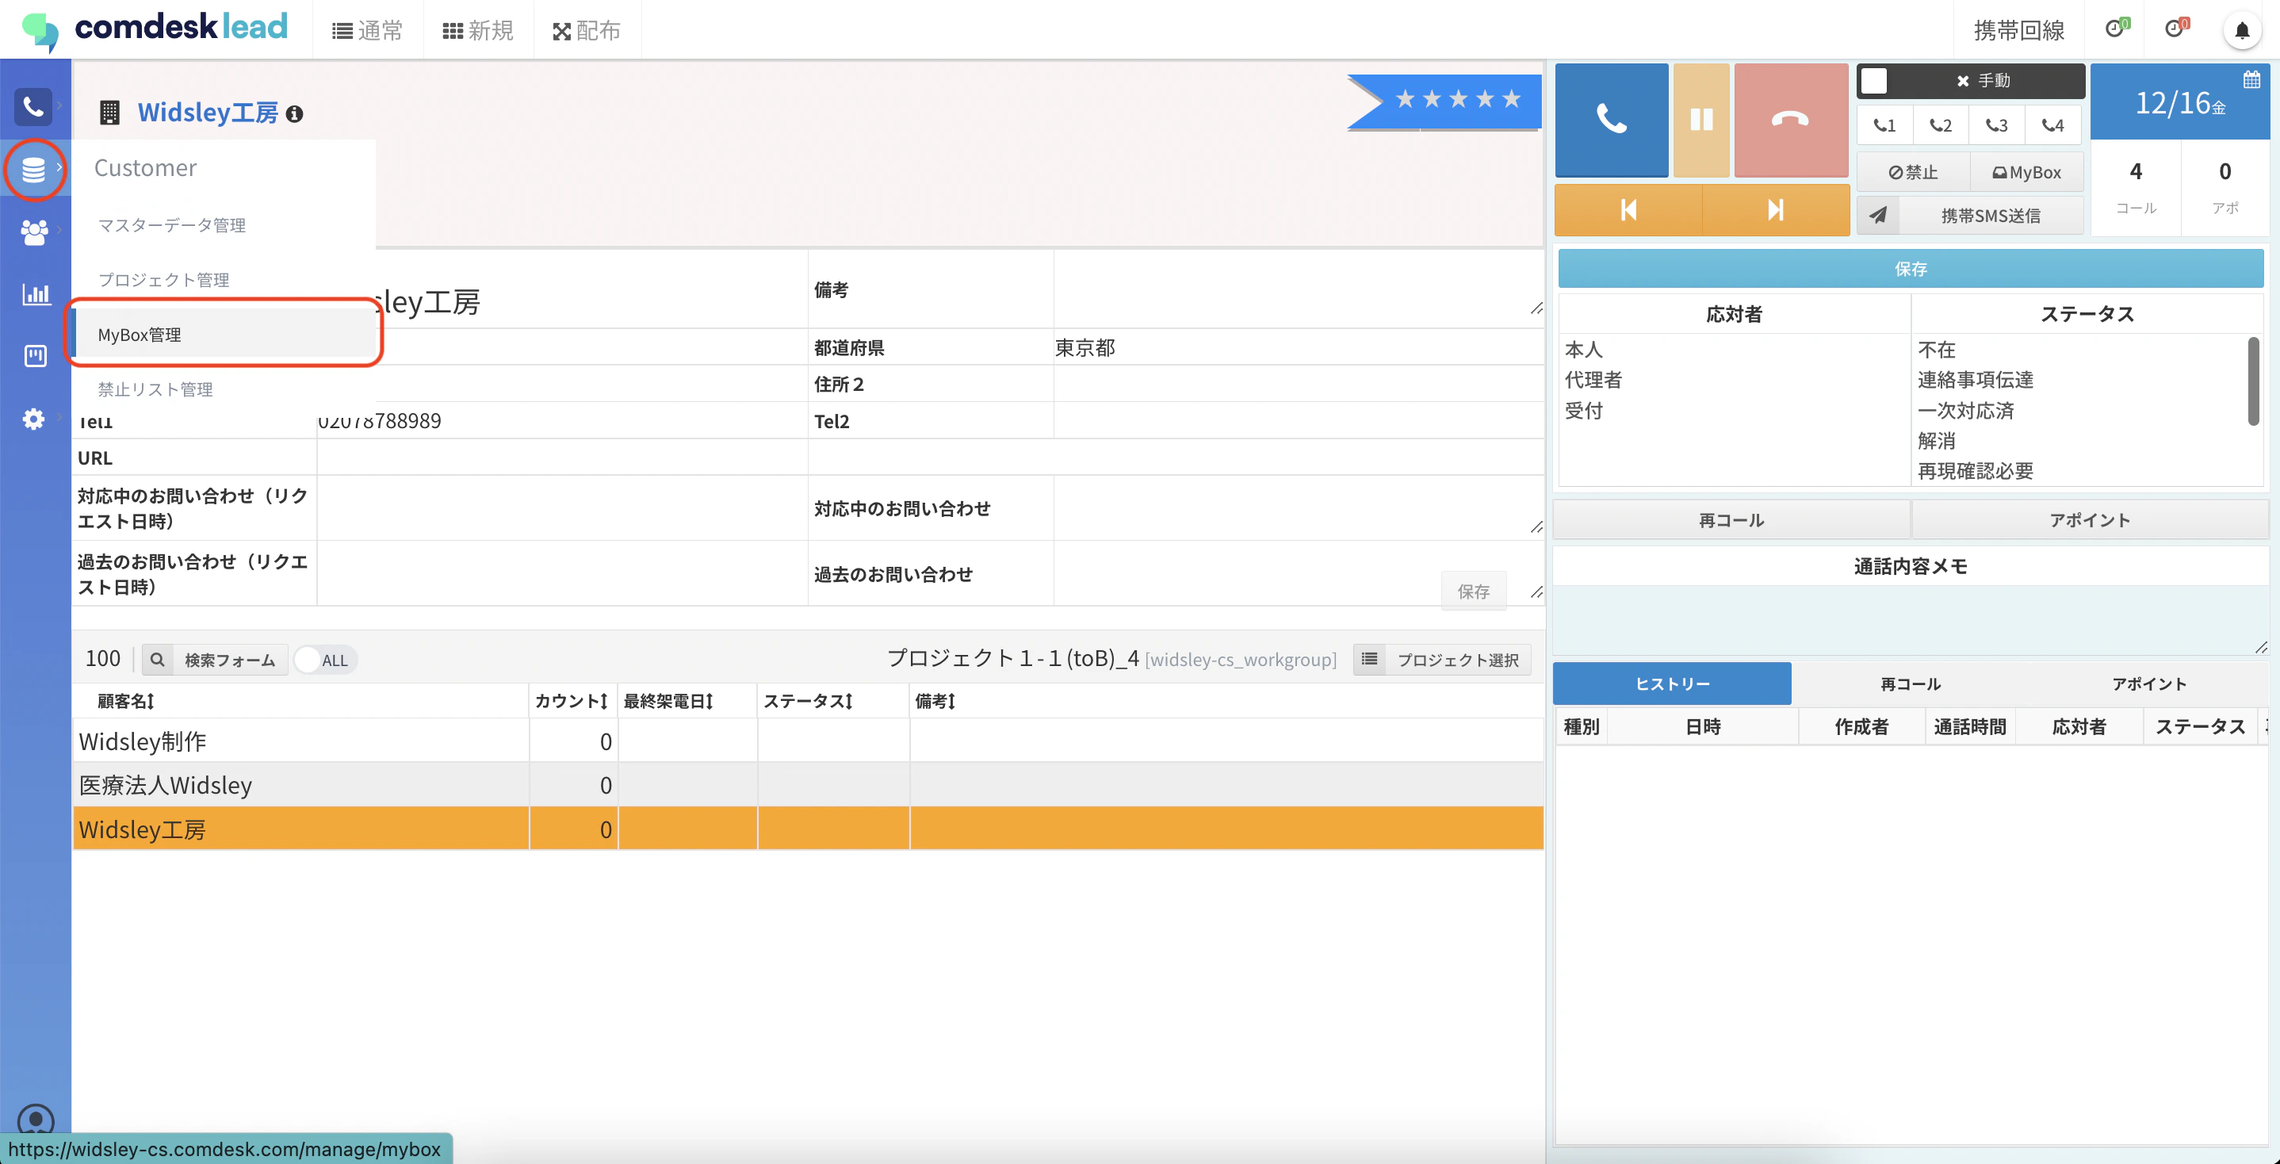Select phone line 1 button
Image resolution: width=2280 pixels, height=1164 pixels.
click(x=1884, y=126)
